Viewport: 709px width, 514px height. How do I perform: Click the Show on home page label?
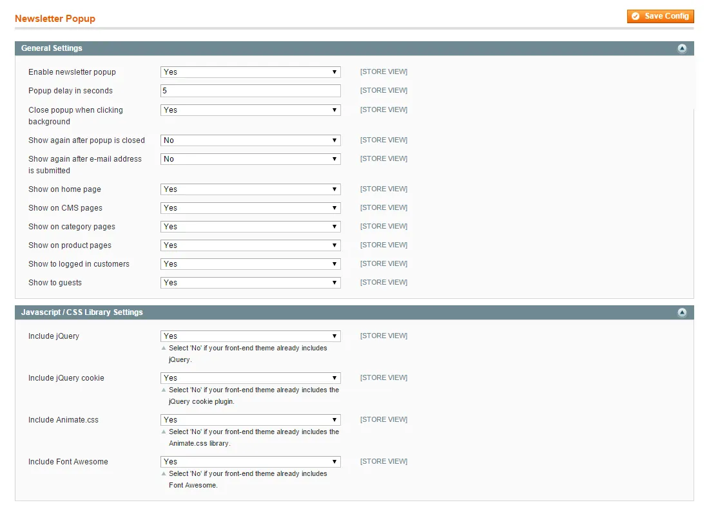(64, 189)
